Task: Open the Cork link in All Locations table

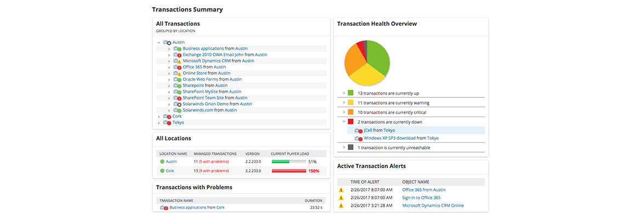Action: (170, 171)
